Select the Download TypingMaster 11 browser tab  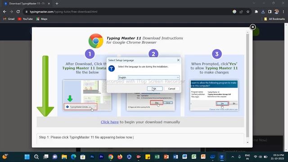pos(27,4)
